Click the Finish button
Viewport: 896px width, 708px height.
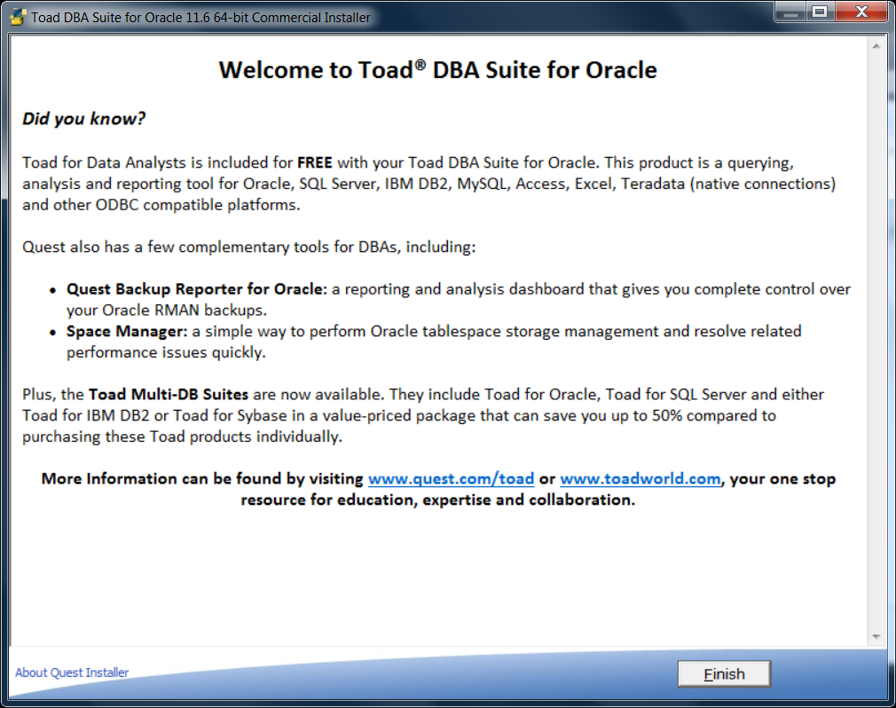[724, 673]
